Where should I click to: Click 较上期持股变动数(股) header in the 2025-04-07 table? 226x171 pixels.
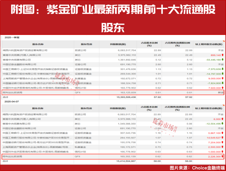pos(209,108)
